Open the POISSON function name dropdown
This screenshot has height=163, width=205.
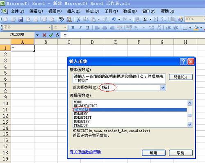(x=37, y=35)
